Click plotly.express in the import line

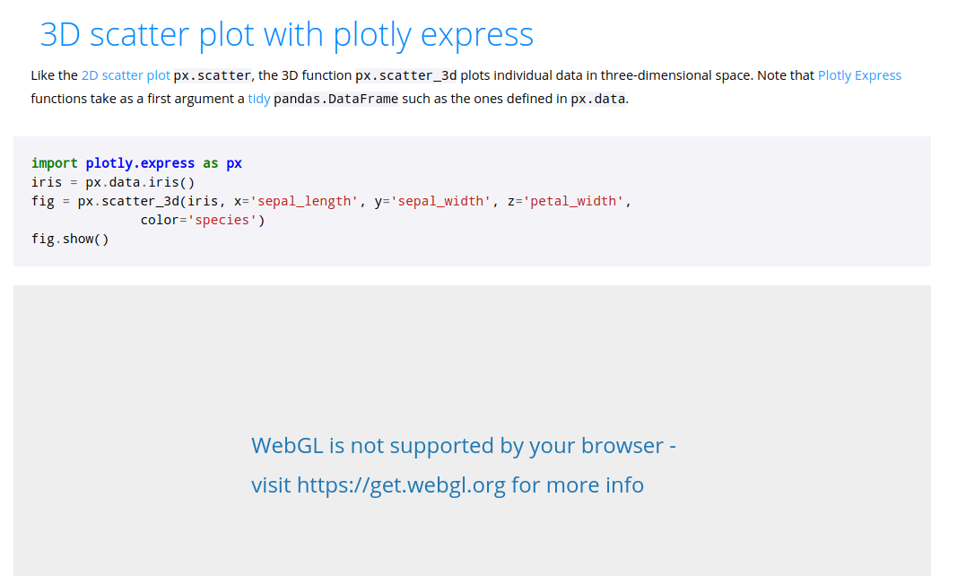140,163
